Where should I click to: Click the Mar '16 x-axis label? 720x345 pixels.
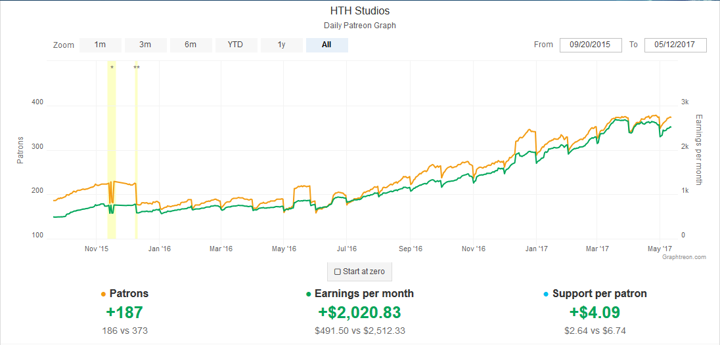(x=221, y=249)
